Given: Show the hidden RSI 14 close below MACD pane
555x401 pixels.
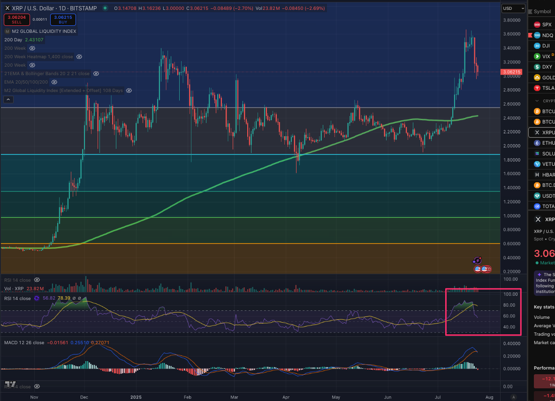Looking at the screenshot, I should pos(37,386).
